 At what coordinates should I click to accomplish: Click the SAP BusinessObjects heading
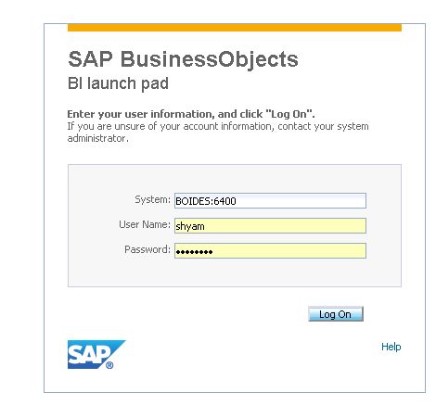coord(183,58)
